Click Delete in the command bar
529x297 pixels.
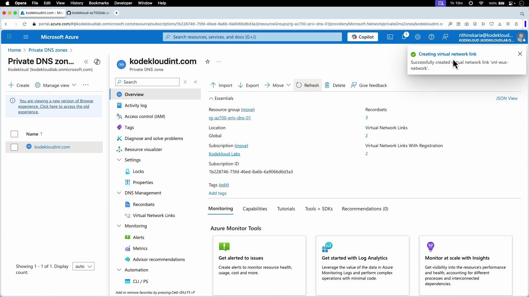335,85
